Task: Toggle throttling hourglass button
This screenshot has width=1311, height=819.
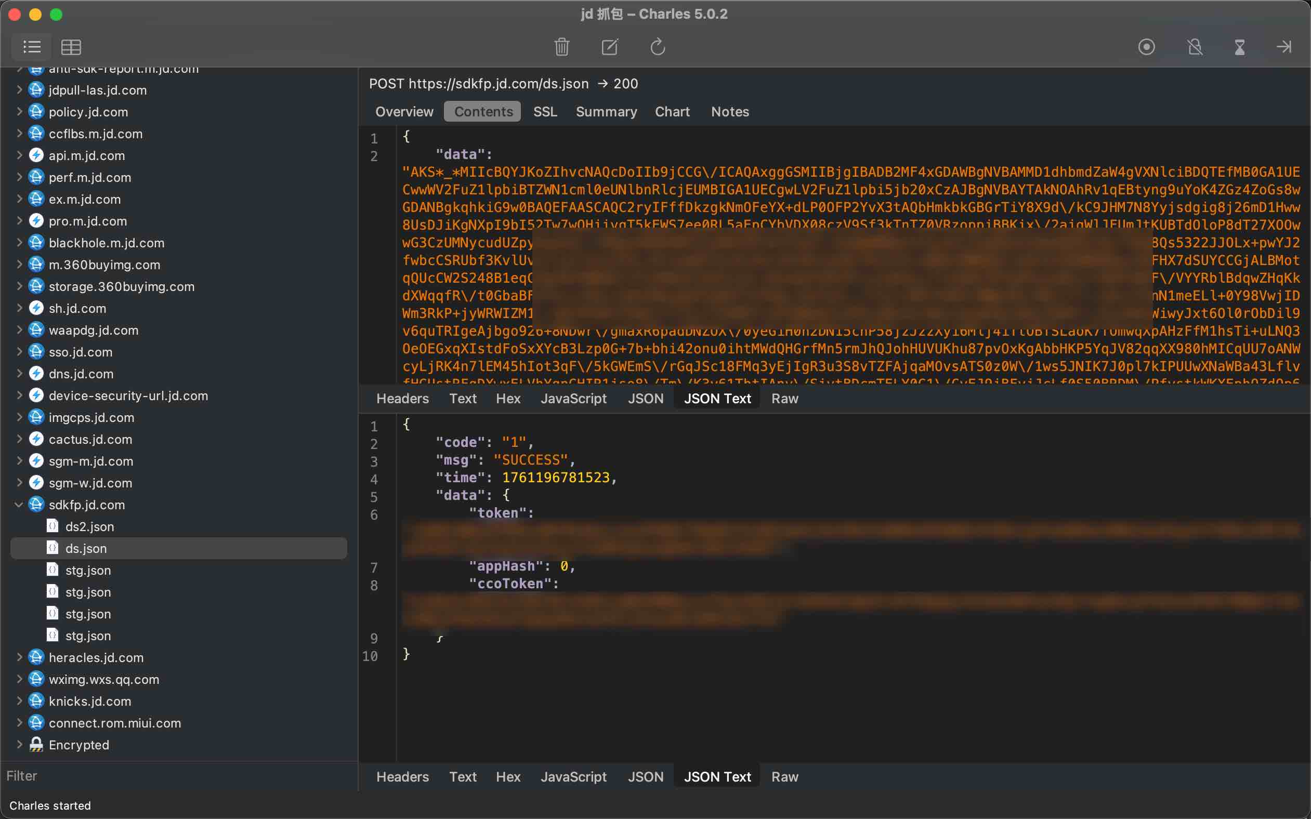Action: click(x=1239, y=47)
